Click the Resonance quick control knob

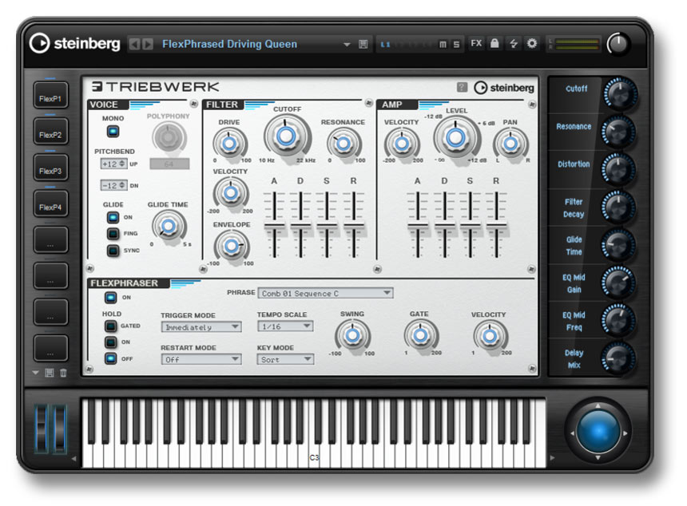[618, 132]
